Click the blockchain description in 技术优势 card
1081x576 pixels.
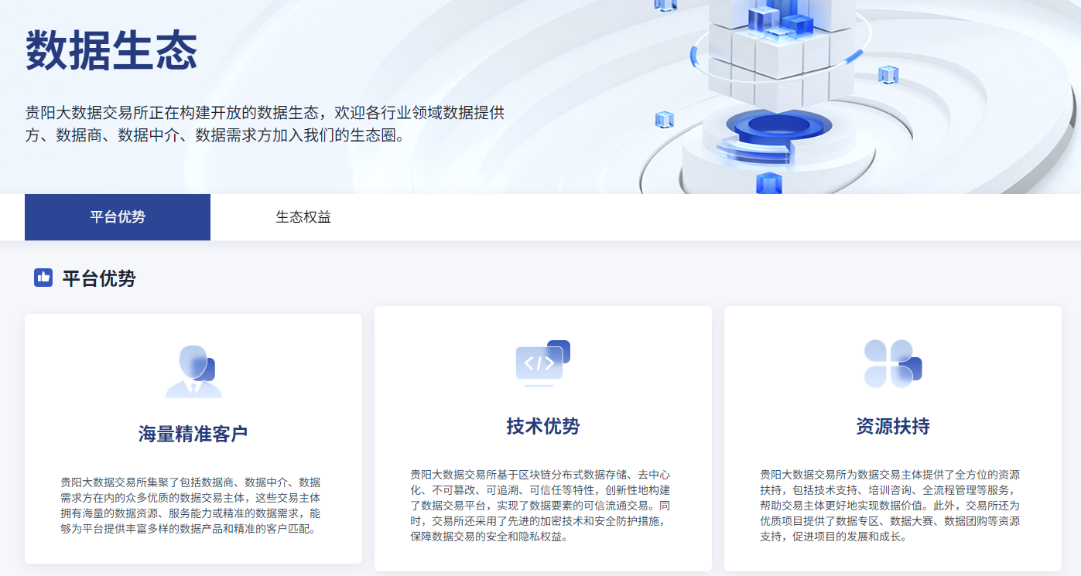point(542,505)
